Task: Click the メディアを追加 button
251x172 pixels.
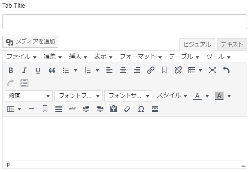Action: pyautogui.click(x=30, y=42)
